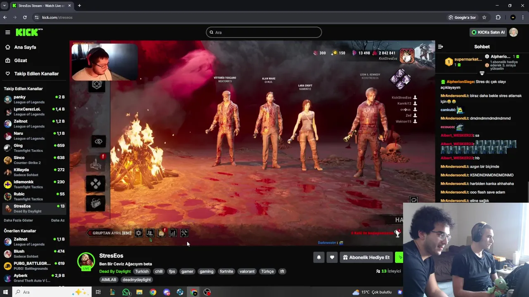Click the AIMLAB tag
Screen dimensions: 529x297
tap(109, 280)
